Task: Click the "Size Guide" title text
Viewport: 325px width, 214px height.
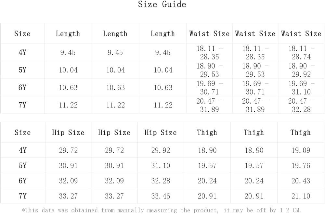Action: tap(162, 5)
